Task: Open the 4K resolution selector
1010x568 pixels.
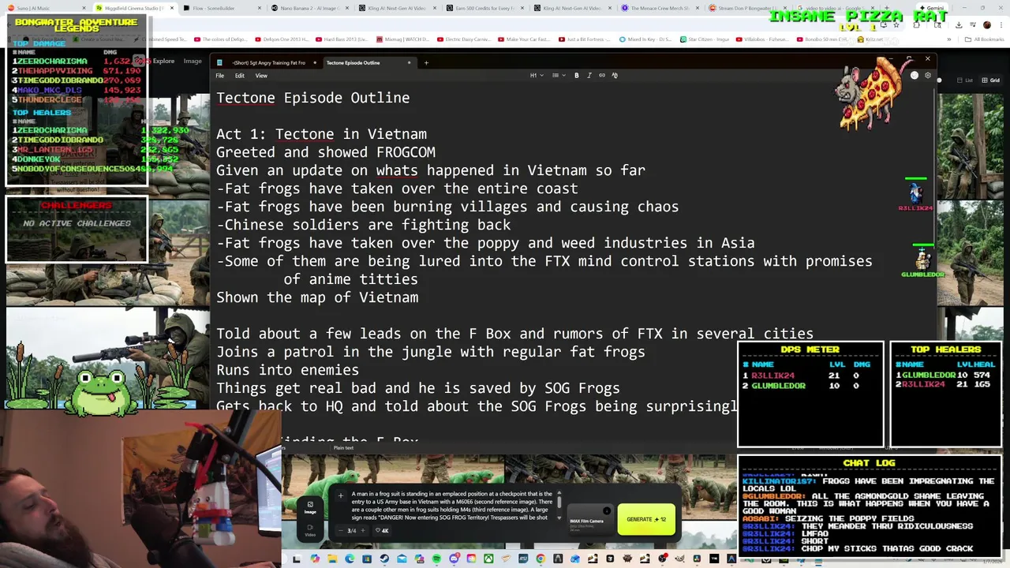Action: (x=381, y=530)
